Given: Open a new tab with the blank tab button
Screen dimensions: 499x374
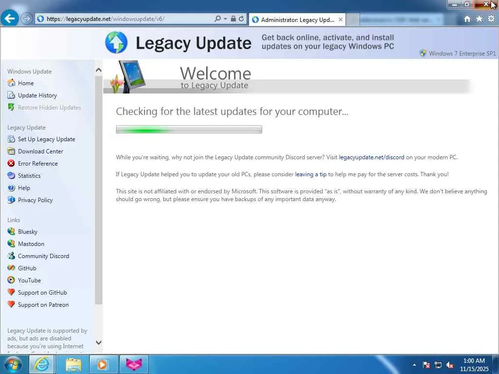Looking at the screenshot, I should 353,19.
